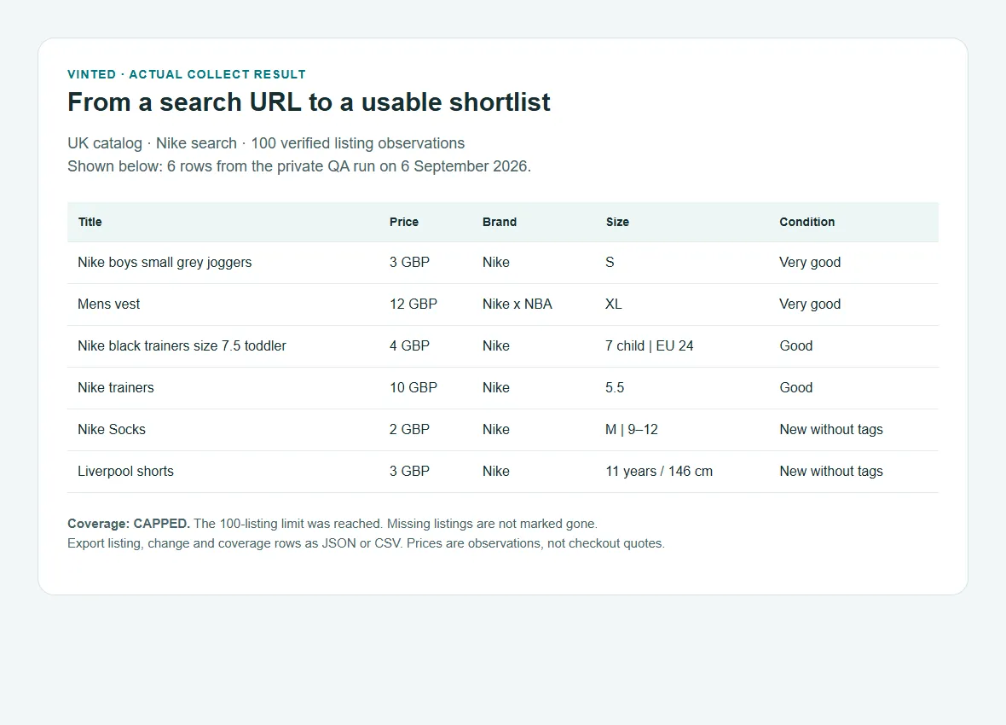
Task: Click the Condition column header
Action: coord(807,222)
